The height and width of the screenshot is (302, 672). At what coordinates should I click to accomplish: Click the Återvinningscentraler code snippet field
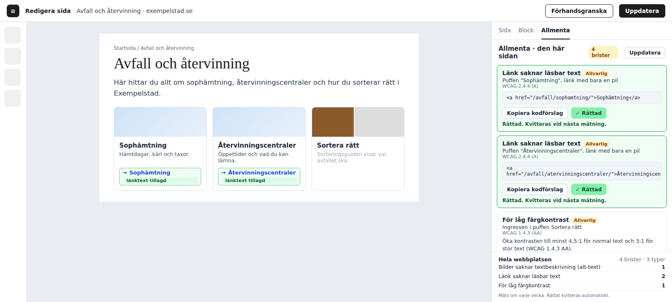coord(582,171)
